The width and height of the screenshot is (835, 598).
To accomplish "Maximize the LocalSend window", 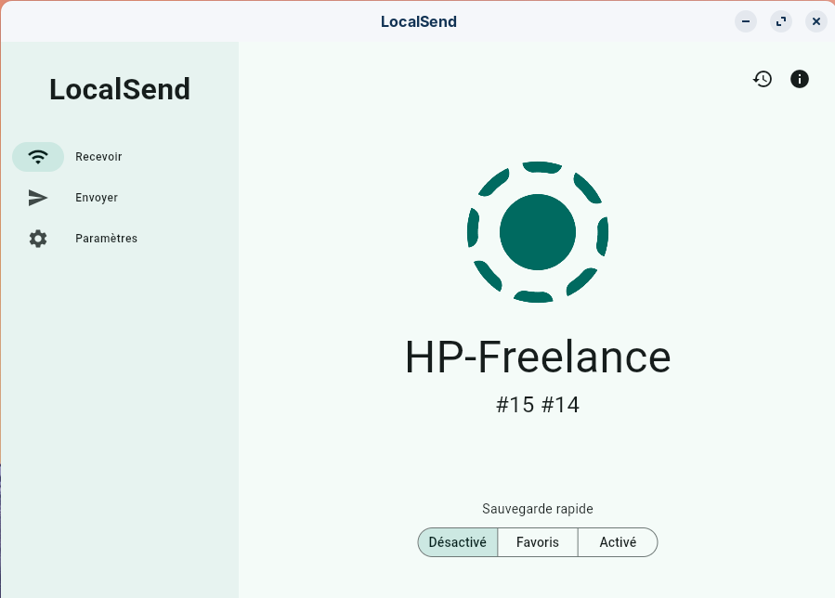I will click(781, 21).
